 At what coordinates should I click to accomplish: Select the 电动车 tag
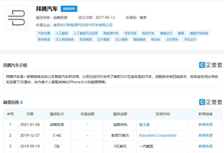click(x=156, y=40)
